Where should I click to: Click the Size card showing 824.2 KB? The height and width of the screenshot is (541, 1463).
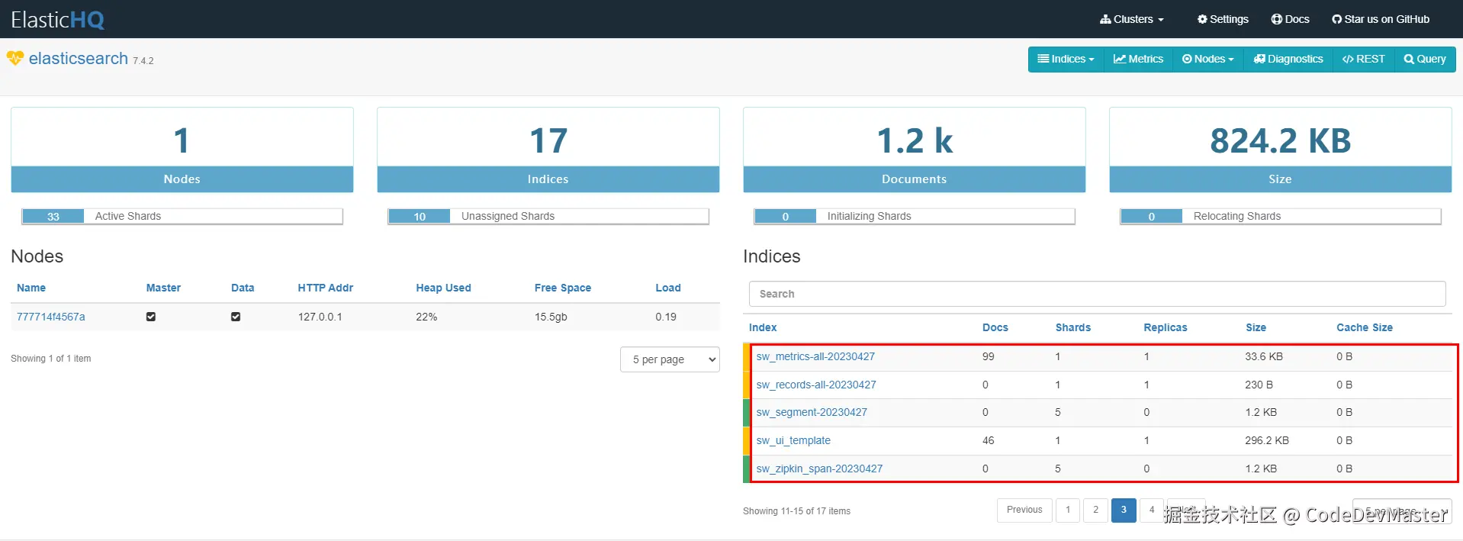(1281, 150)
